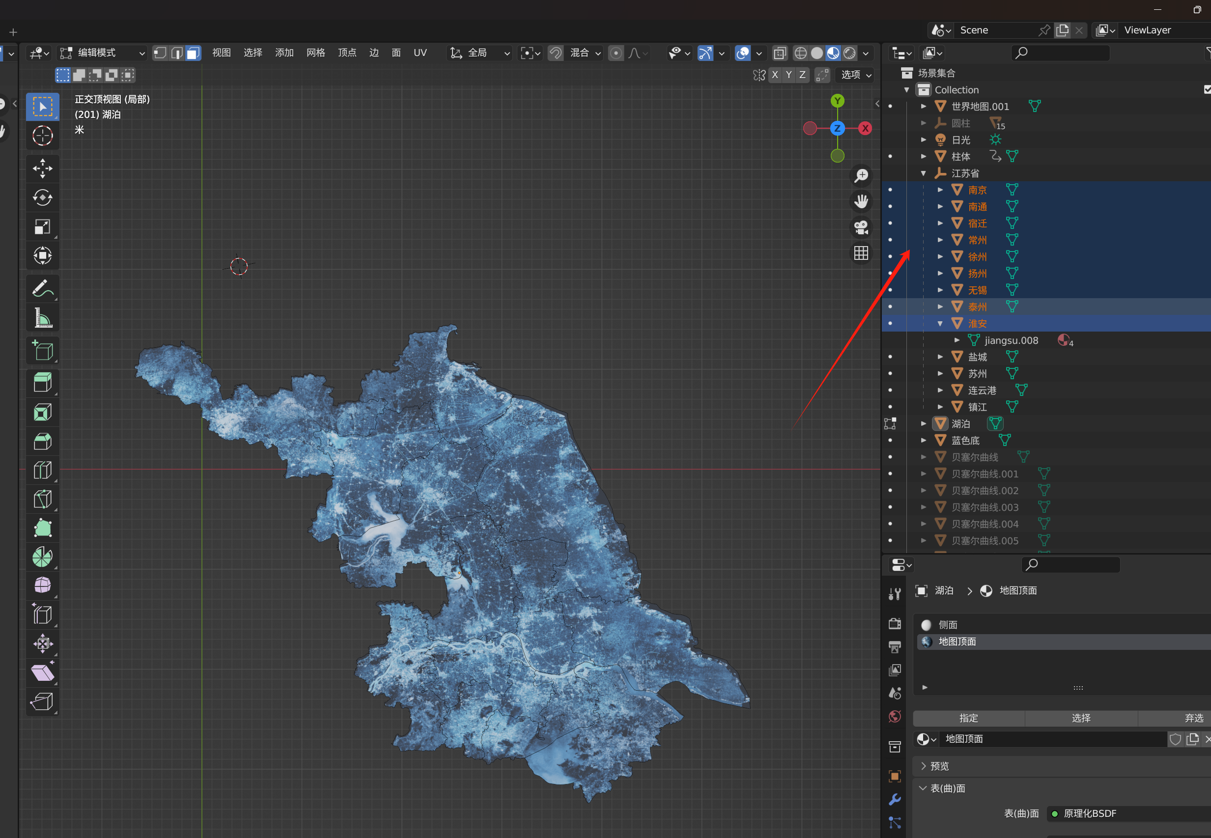
Task: Select the Scale tool
Action: coord(43,227)
